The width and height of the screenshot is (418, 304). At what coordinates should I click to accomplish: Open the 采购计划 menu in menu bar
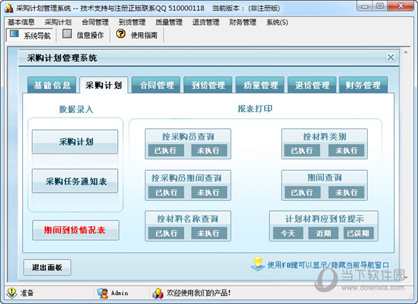point(58,22)
